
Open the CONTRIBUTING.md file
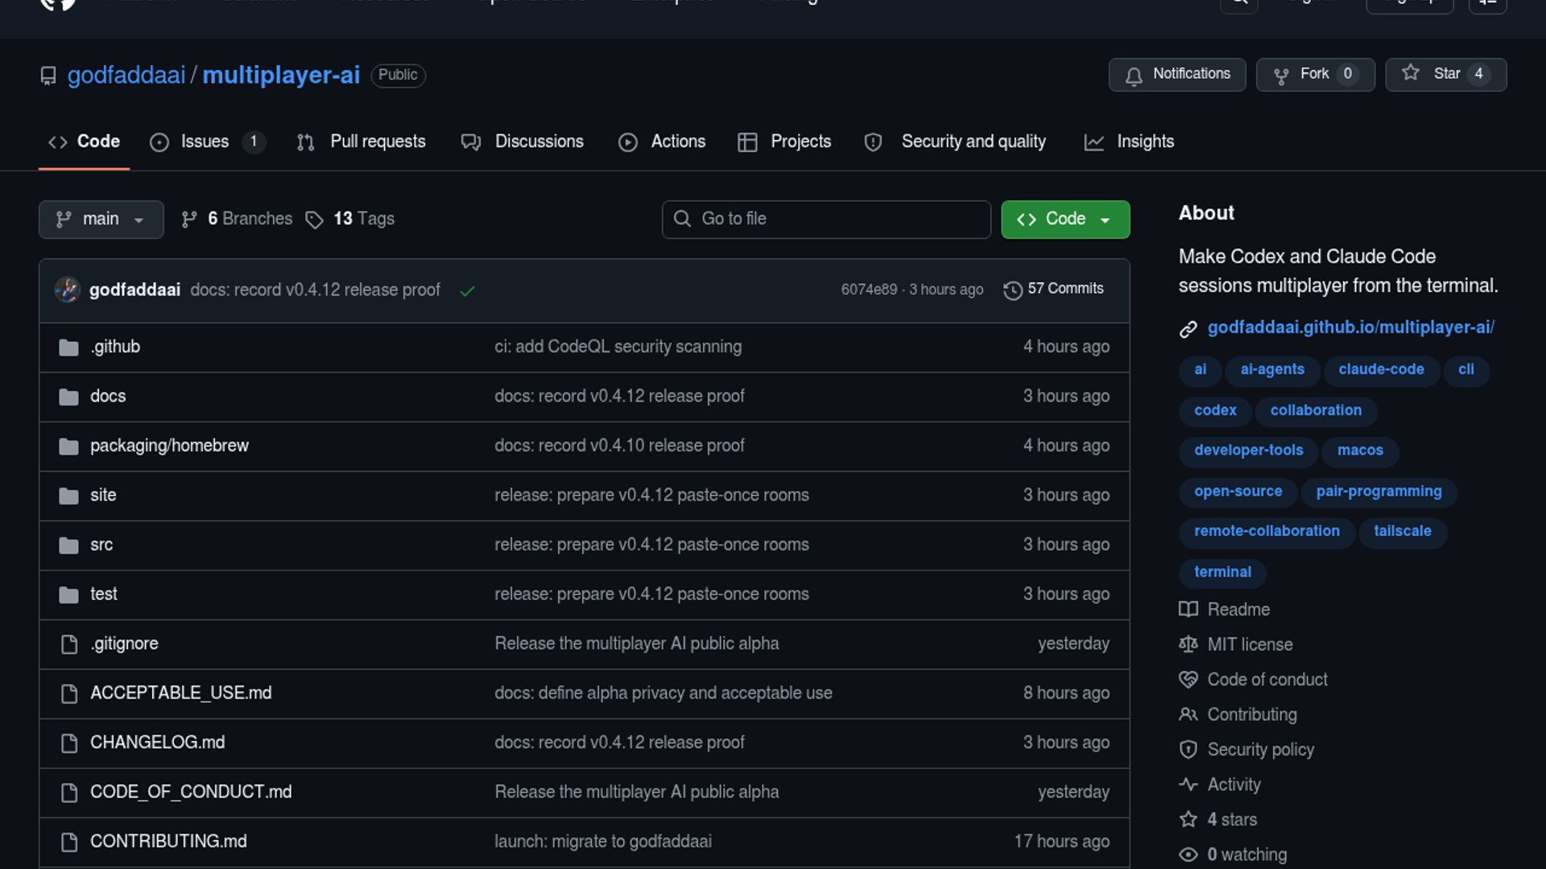coord(168,842)
